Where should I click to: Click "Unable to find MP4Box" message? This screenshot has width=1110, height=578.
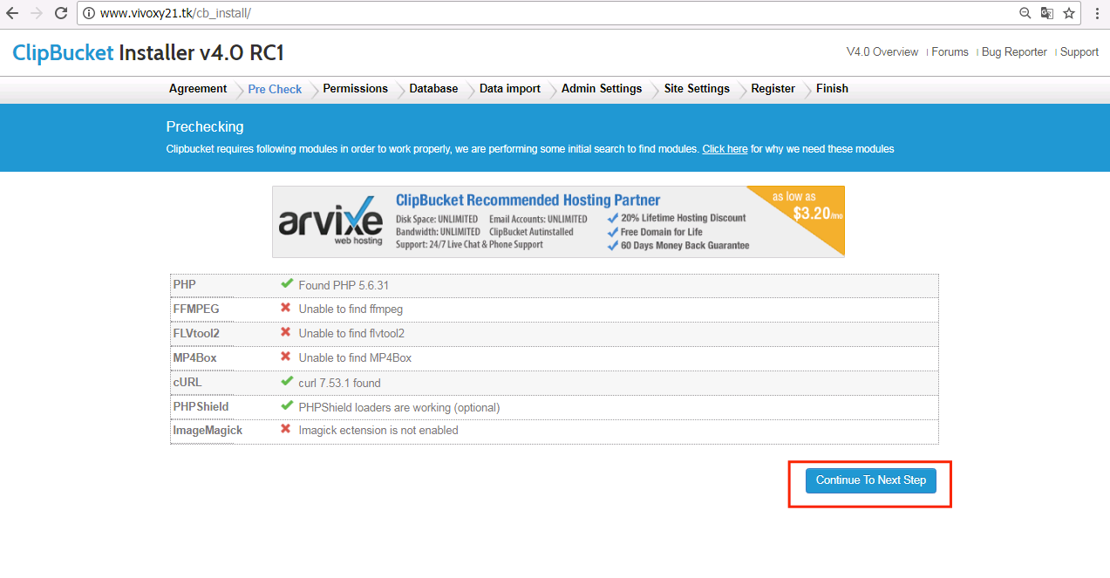tap(355, 357)
